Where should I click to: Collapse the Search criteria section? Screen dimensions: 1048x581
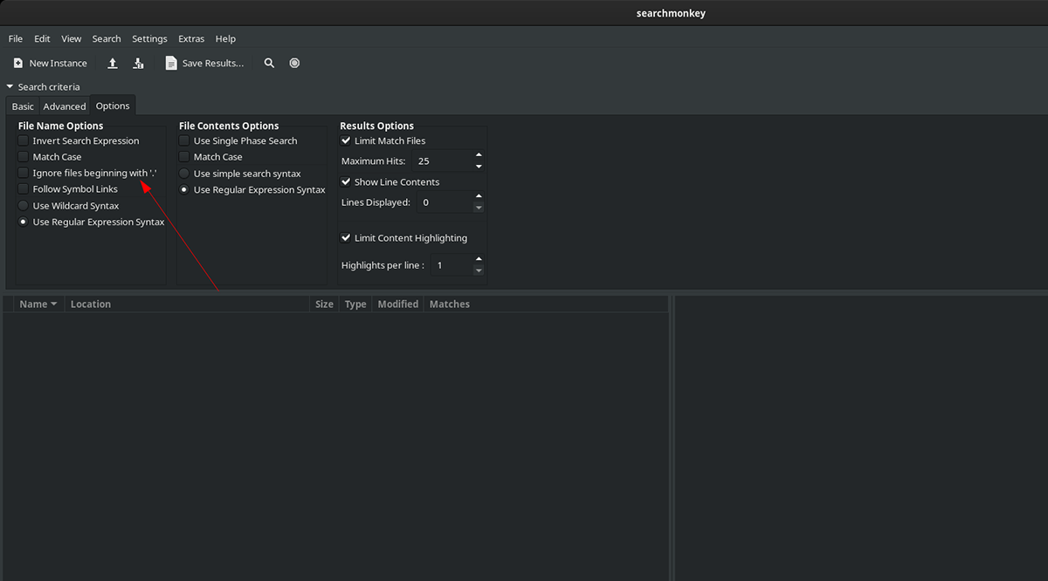(9, 86)
